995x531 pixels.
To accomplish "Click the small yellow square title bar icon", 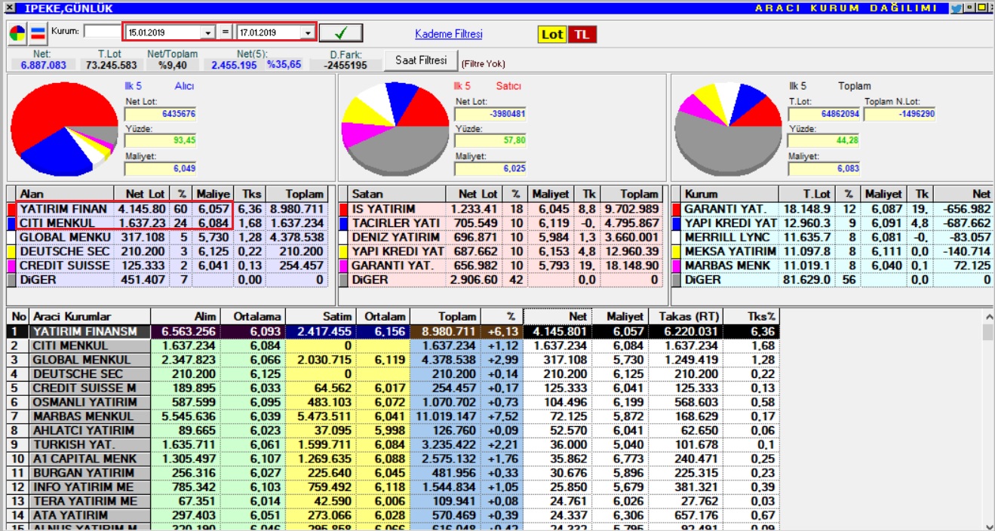I will point(969,8).
